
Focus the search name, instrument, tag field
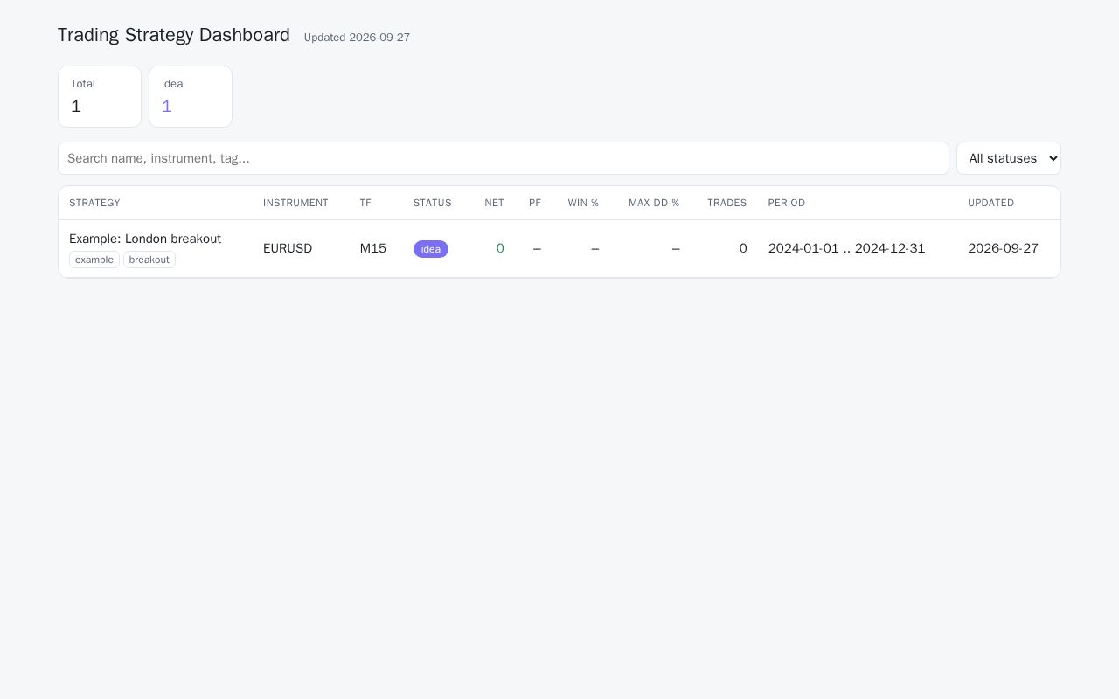tap(504, 158)
